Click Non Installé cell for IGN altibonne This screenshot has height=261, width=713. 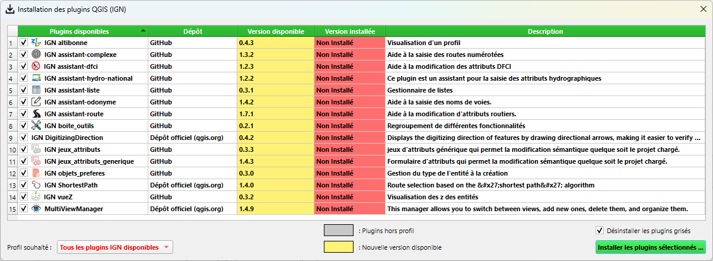[349, 43]
